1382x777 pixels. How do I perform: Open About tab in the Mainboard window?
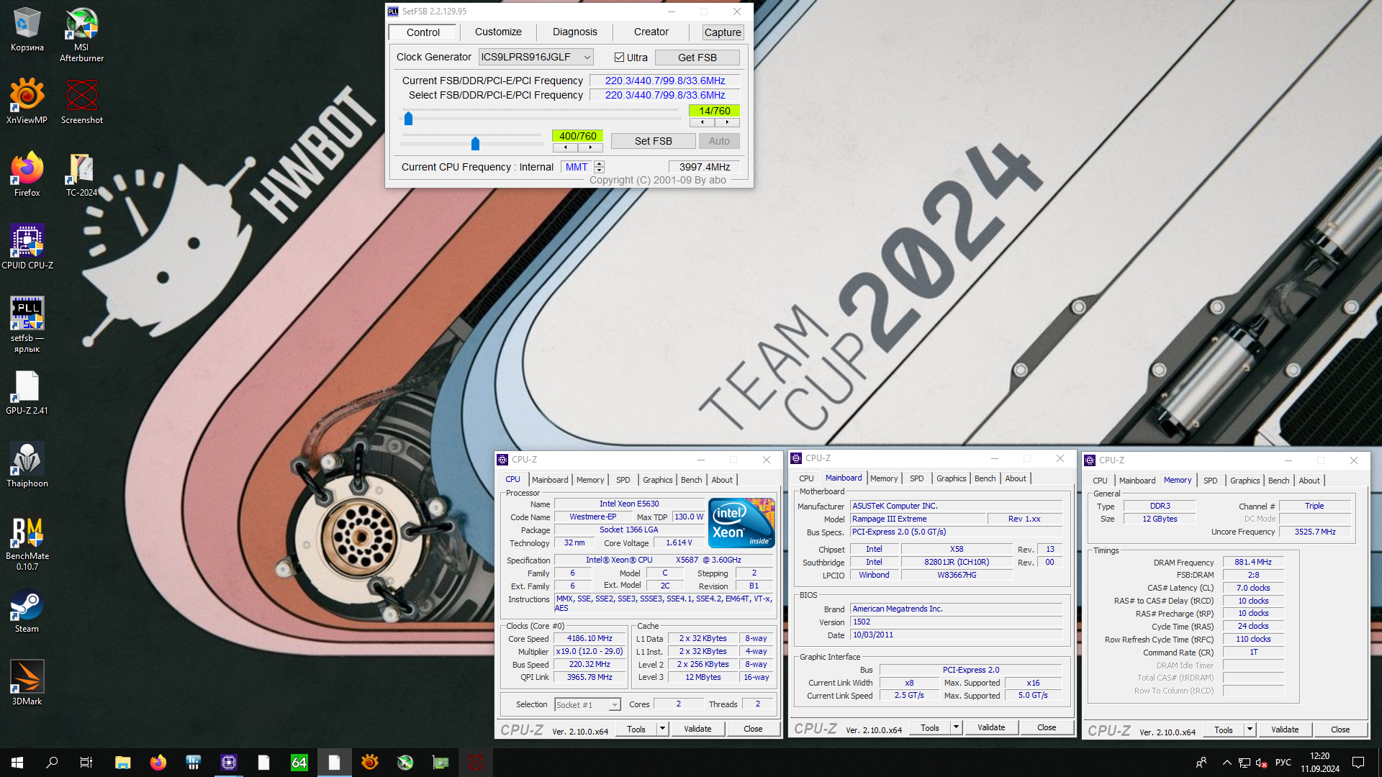[x=1016, y=478]
